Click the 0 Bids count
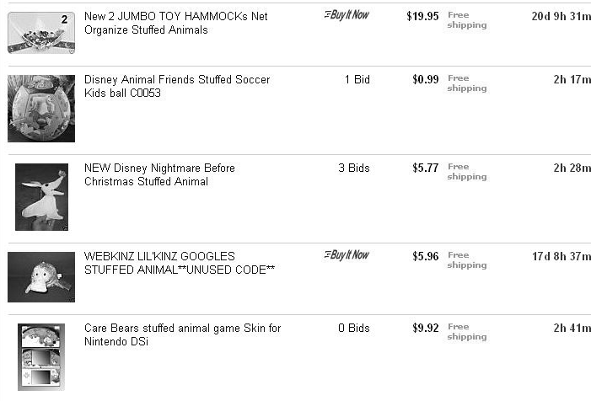 pyautogui.click(x=354, y=328)
